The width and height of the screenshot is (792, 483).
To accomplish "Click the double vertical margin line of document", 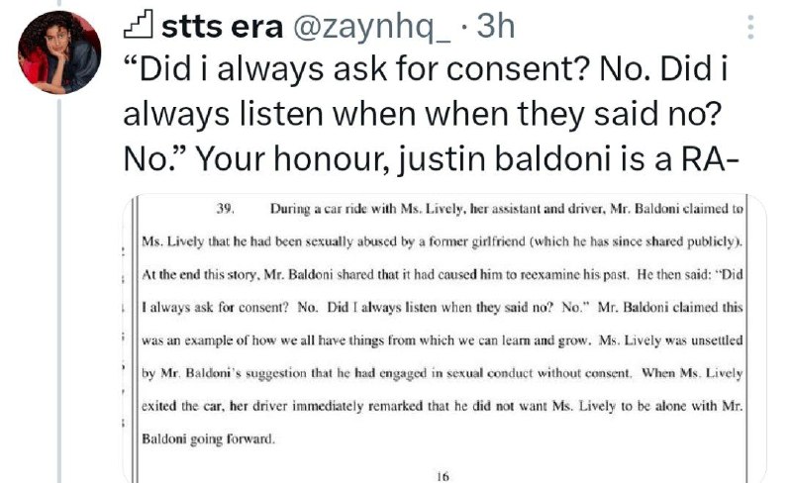I will click(135, 338).
